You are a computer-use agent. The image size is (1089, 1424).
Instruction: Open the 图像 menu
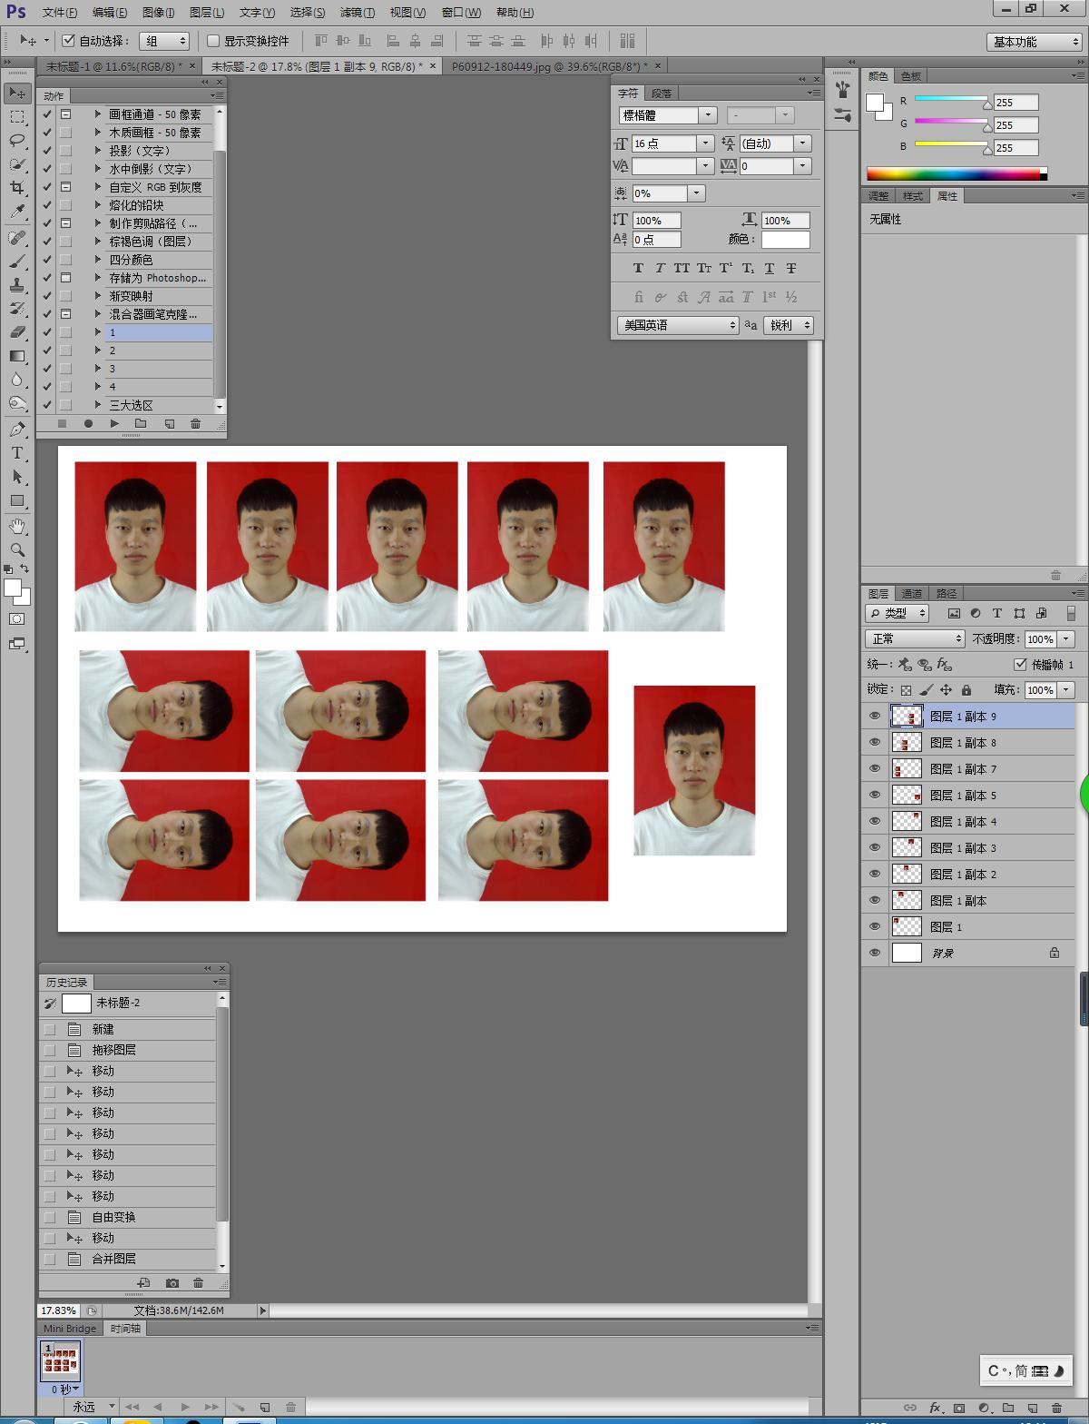click(159, 13)
